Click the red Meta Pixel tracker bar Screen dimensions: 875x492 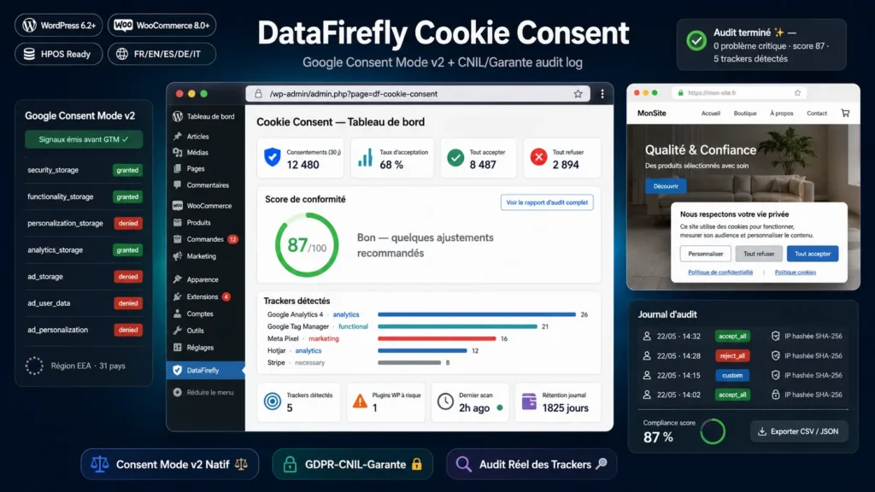click(x=437, y=338)
